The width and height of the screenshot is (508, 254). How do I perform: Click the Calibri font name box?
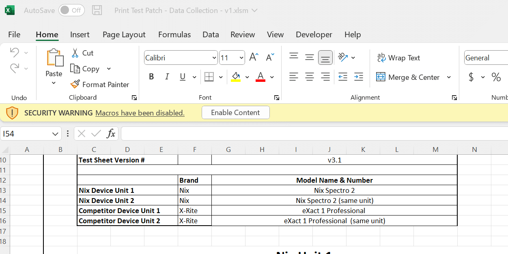[181, 58]
